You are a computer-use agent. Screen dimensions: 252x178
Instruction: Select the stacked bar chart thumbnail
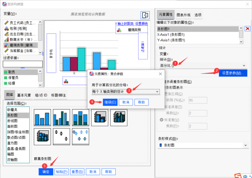80,117
